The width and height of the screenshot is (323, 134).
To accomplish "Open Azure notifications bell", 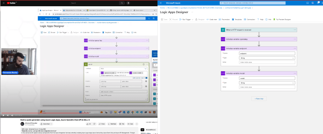I will click(x=318, y=3).
